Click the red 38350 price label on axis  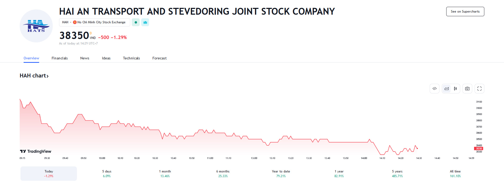pyautogui.click(x=479, y=149)
